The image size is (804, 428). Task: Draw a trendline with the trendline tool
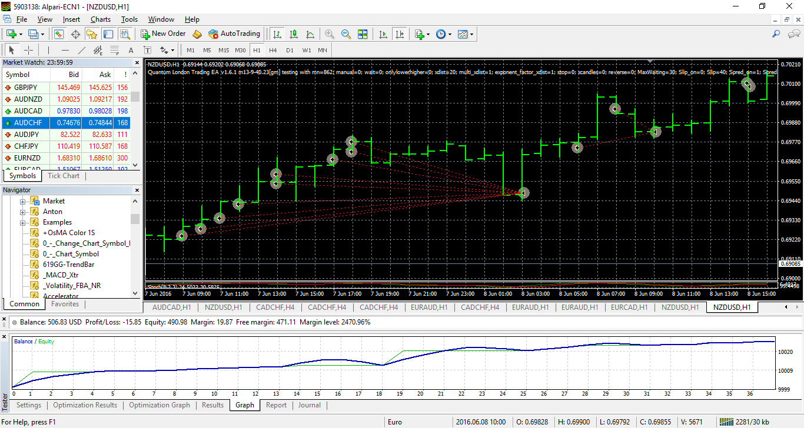pyautogui.click(x=82, y=50)
